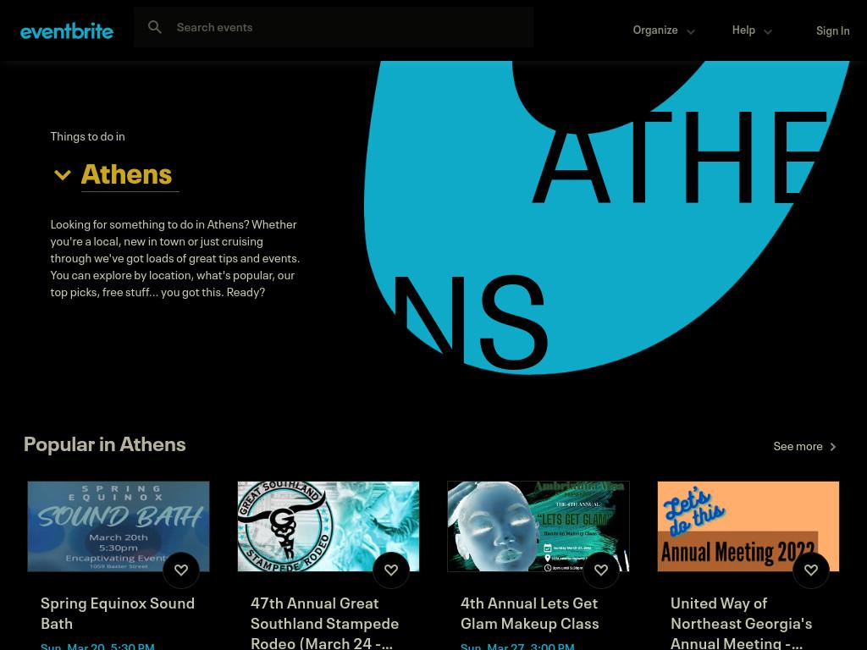Click the Eventbrite logo

66,31
